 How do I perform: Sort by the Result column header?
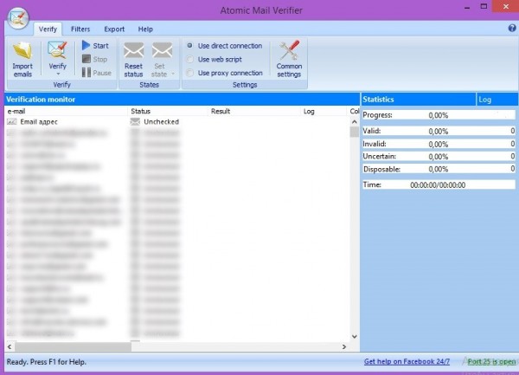click(x=253, y=112)
